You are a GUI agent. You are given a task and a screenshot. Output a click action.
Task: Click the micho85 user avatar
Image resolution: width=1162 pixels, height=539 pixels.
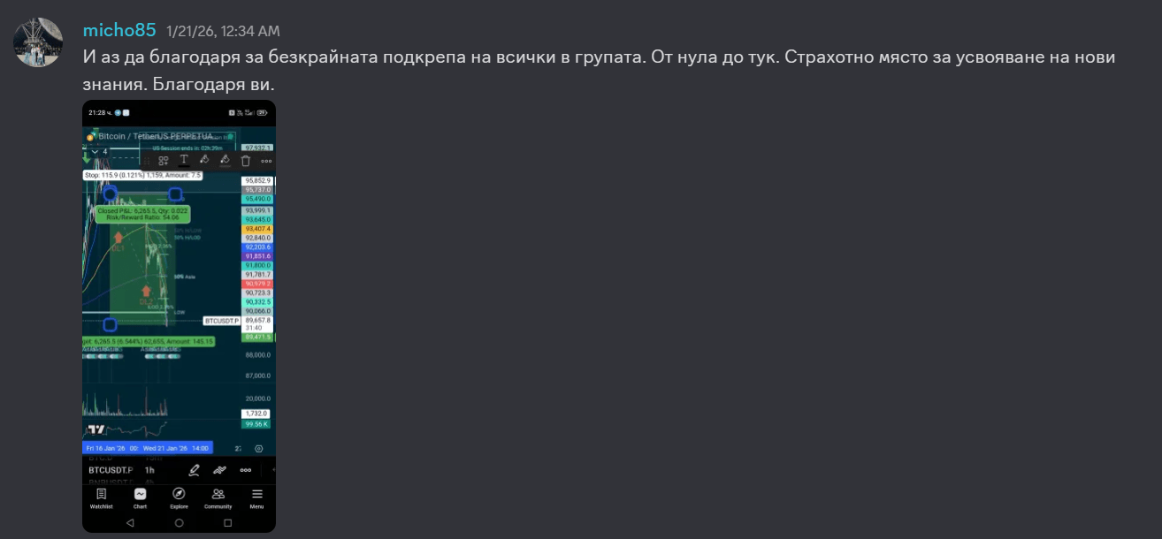click(x=38, y=42)
